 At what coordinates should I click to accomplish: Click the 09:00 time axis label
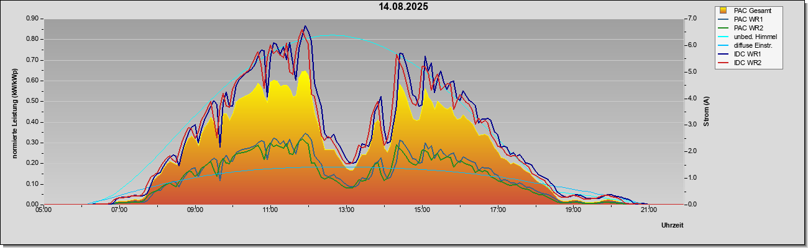tap(195, 210)
